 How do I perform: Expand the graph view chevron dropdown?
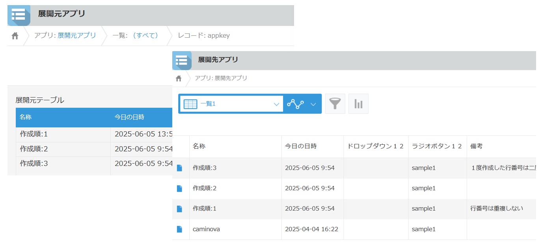pos(313,104)
